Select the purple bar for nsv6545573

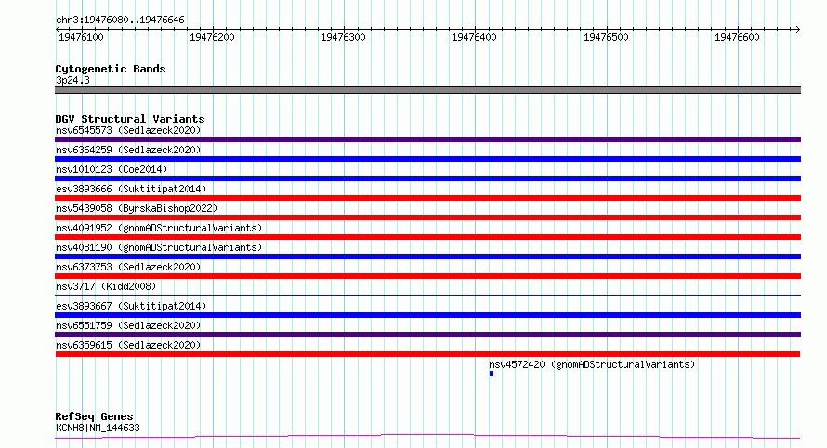(427, 139)
